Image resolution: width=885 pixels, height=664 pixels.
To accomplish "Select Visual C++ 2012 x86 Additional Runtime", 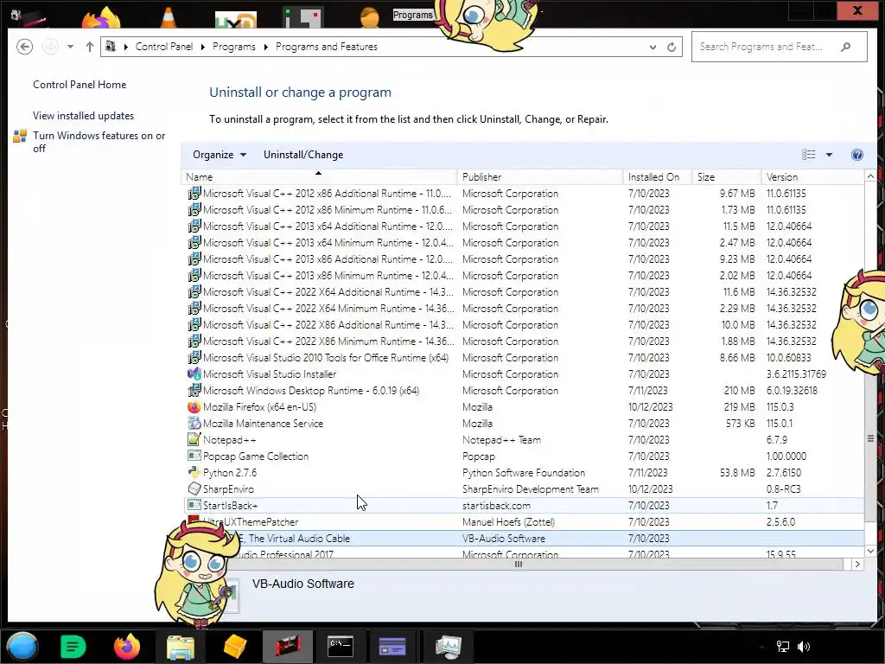I will click(x=525, y=194).
